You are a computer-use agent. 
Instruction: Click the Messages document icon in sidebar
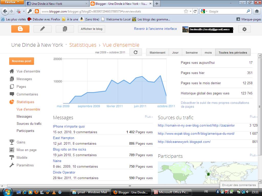[x=12, y=79]
